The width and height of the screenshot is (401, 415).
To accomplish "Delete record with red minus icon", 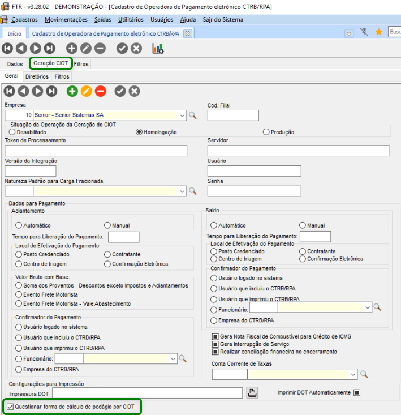I will click(101, 91).
